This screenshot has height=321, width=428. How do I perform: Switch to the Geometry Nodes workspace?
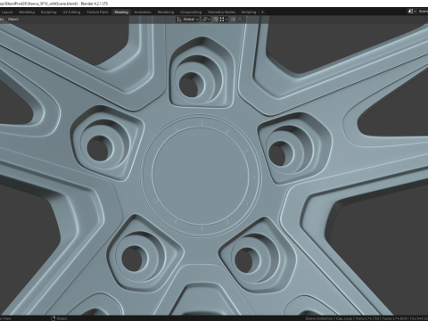[221, 12]
